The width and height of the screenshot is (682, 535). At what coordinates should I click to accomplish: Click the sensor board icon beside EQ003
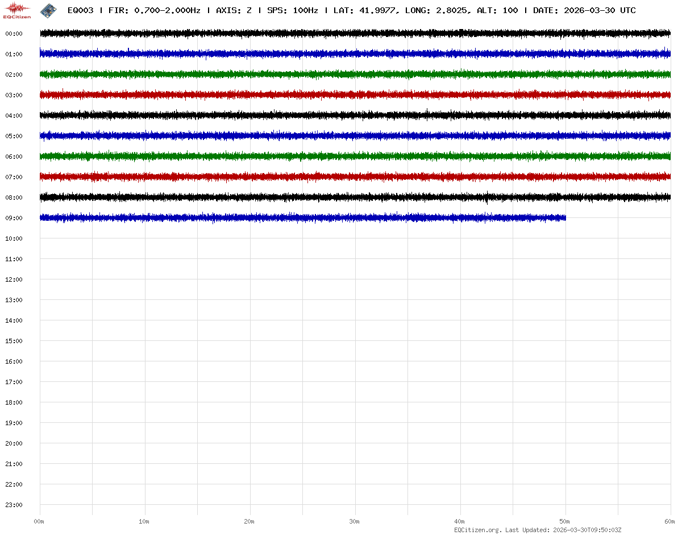click(48, 10)
